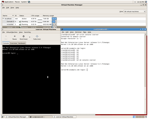Click the greyed Run play icon
This screenshot has width=148, height=119.
6,36
